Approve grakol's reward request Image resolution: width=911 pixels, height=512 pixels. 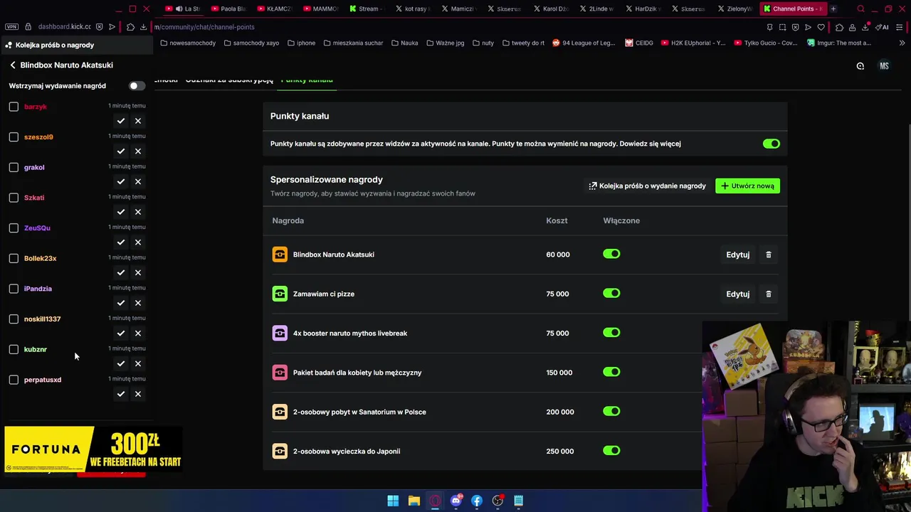(x=121, y=181)
